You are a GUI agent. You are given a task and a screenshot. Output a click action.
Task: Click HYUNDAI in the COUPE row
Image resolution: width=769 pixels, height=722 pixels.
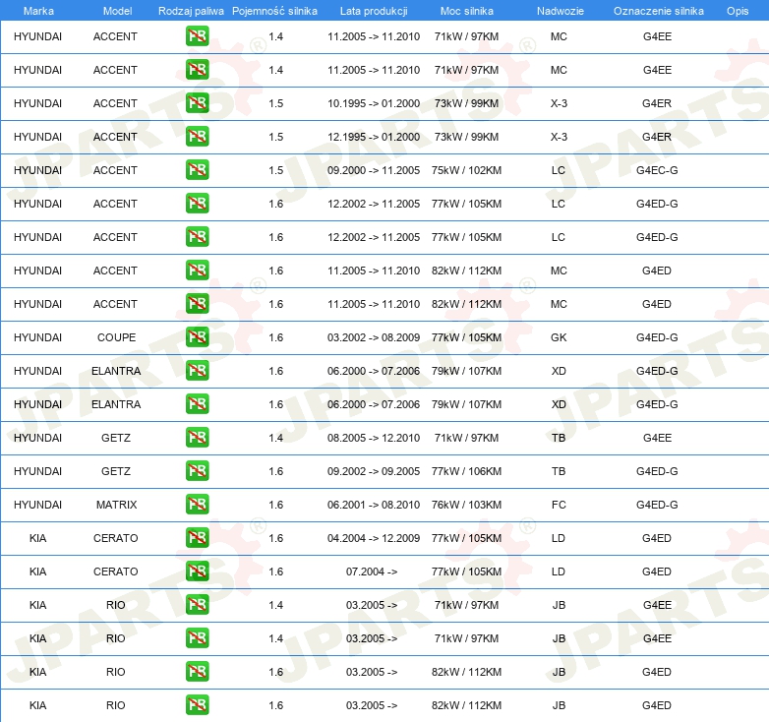[x=37, y=337]
